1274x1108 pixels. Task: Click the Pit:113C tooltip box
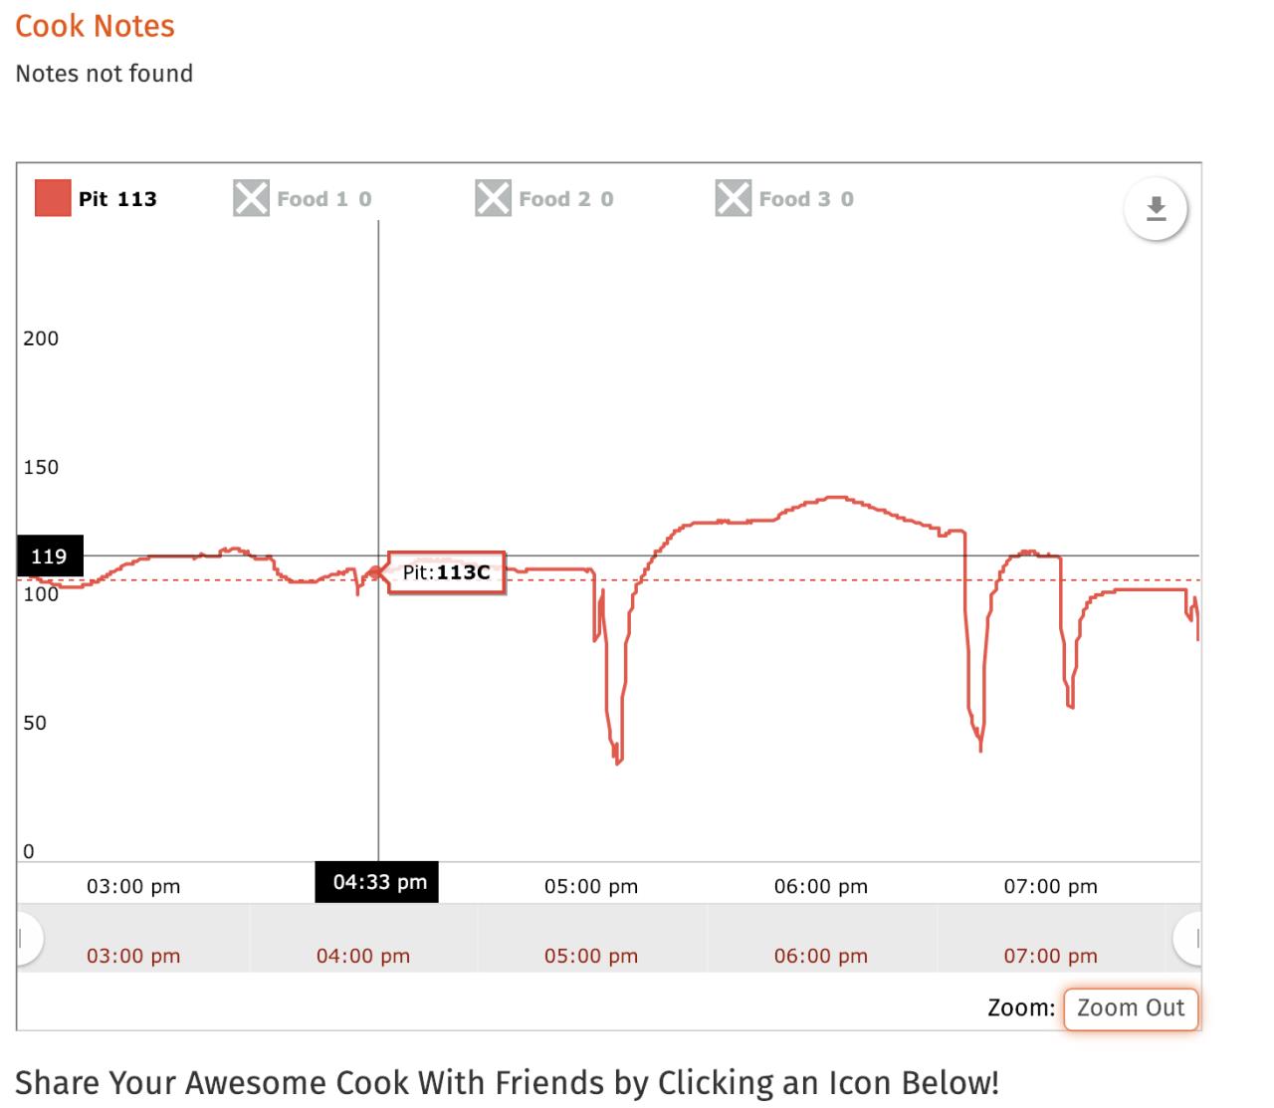pos(446,572)
